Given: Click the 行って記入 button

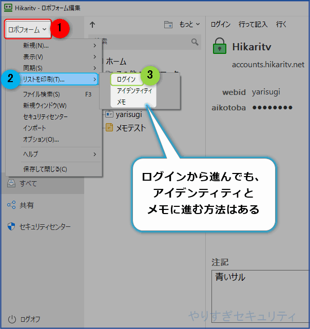Looking at the screenshot, I should (x=253, y=24).
